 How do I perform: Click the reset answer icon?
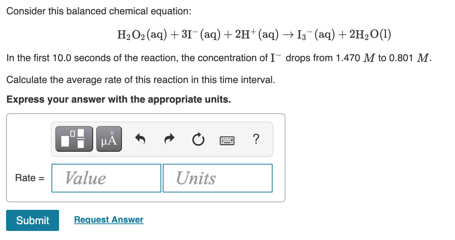coord(198,138)
